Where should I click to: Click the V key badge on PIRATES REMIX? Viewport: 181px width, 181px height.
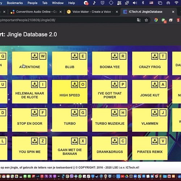click(163, 141)
